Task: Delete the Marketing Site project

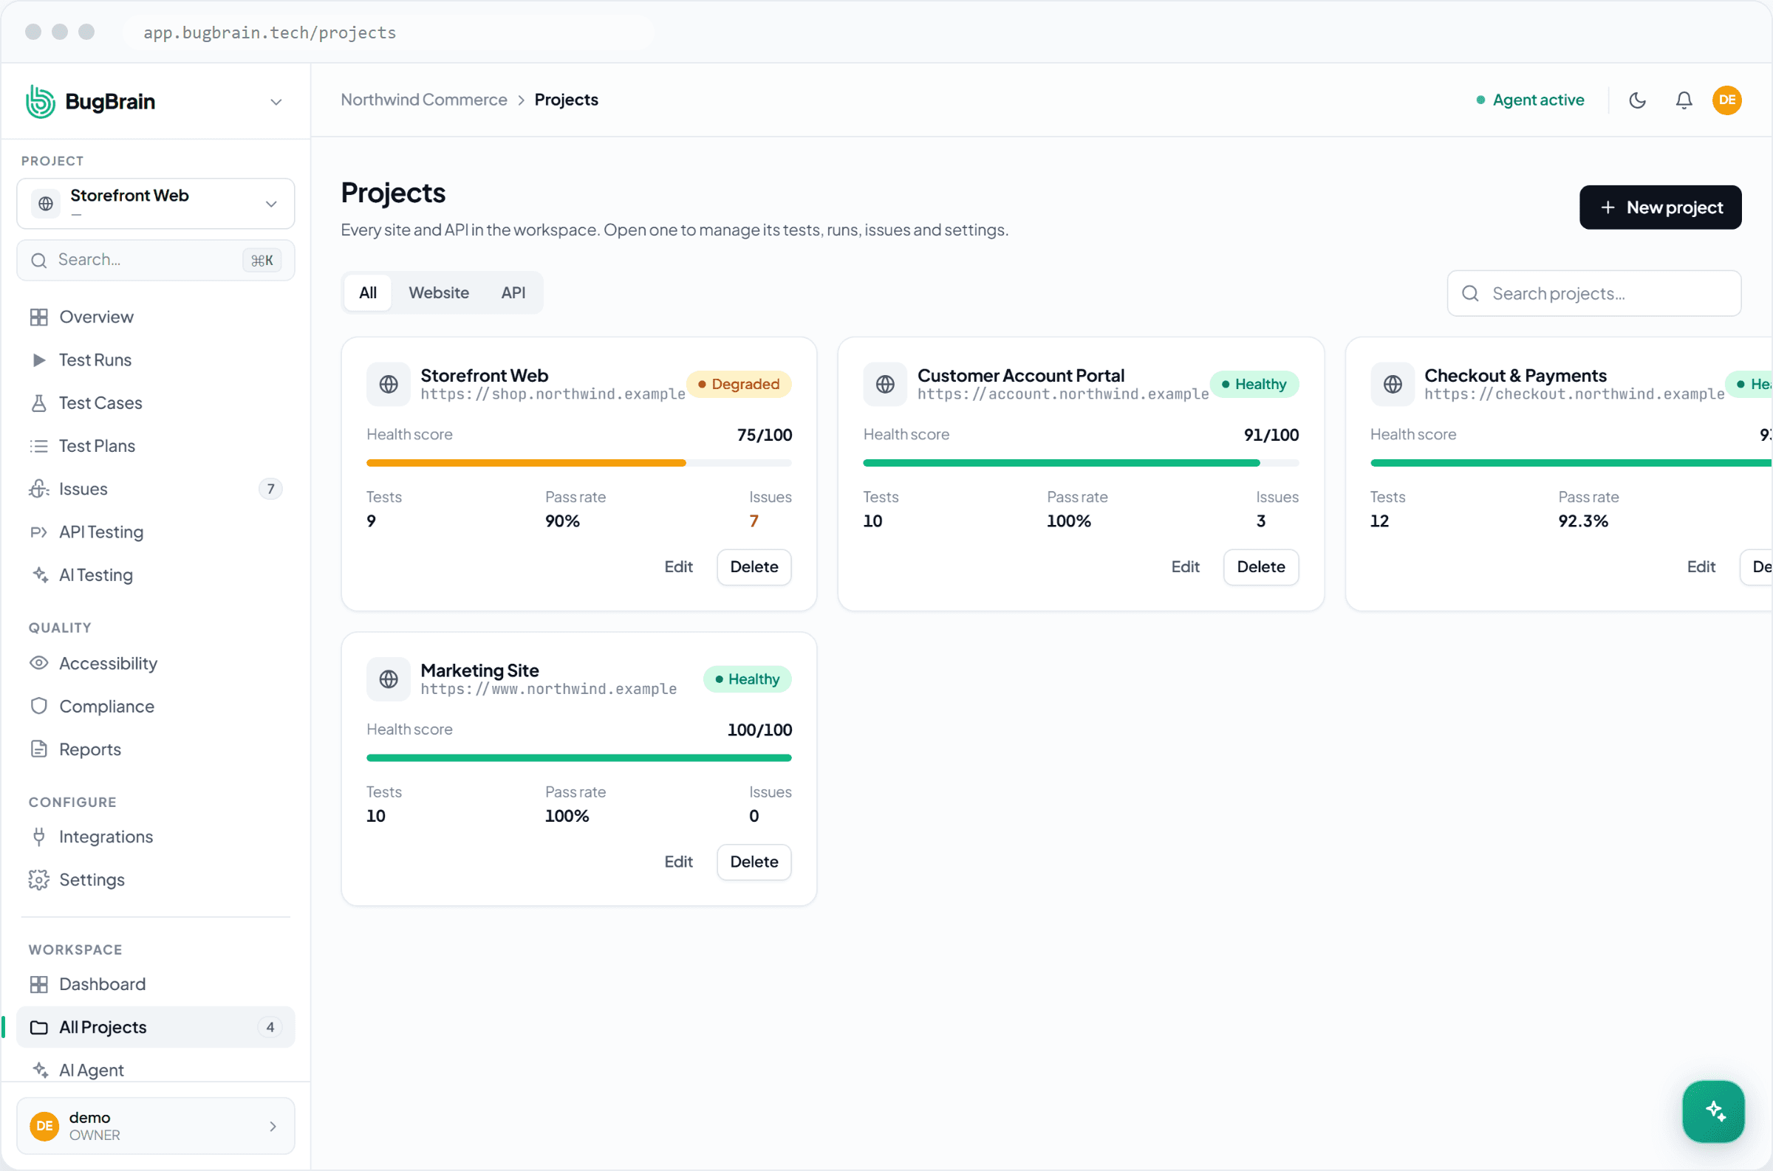Action: 754,862
